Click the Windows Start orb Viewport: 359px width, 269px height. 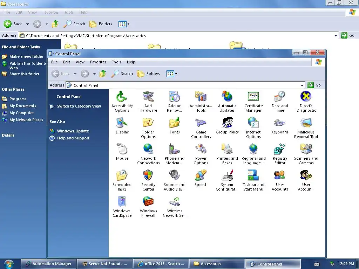pos(9,264)
